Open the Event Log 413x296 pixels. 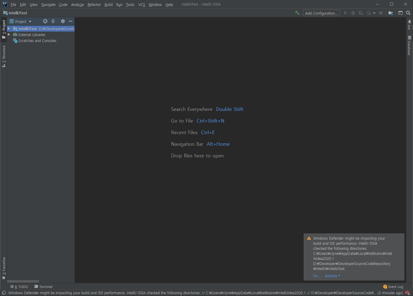(x=393, y=287)
